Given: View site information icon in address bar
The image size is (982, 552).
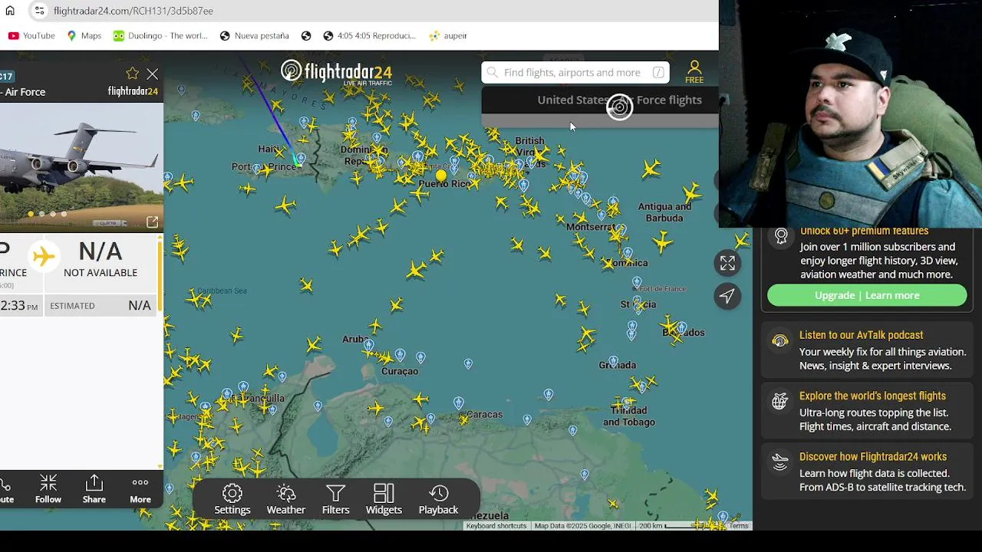Looking at the screenshot, I should pos(40,11).
